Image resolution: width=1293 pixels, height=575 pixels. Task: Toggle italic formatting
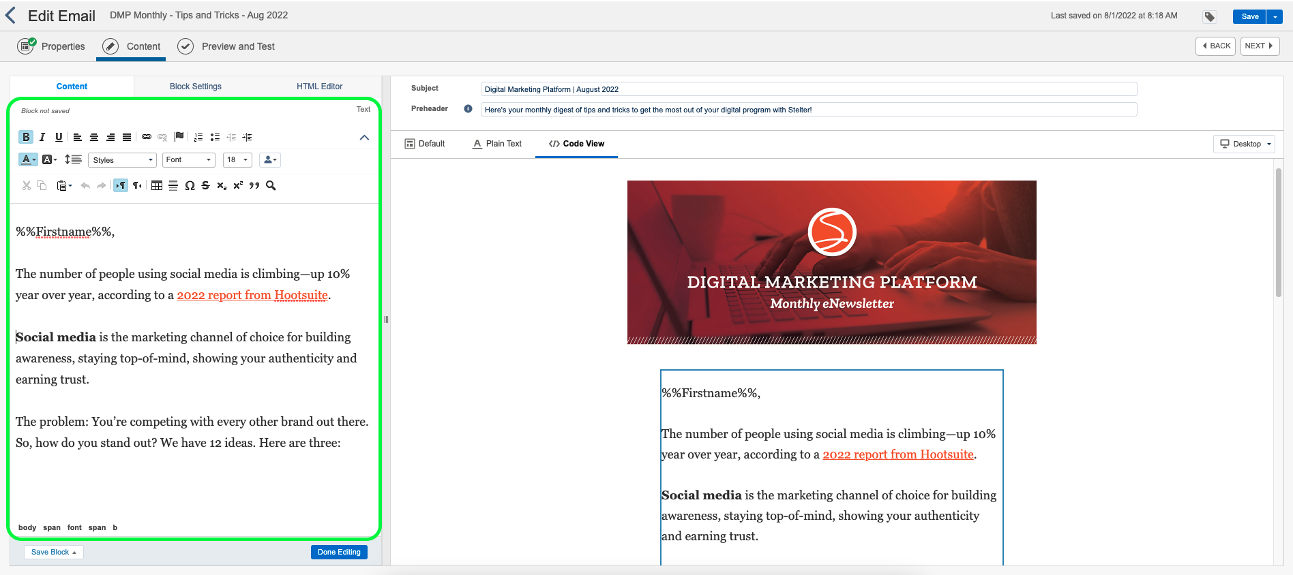[x=42, y=137]
